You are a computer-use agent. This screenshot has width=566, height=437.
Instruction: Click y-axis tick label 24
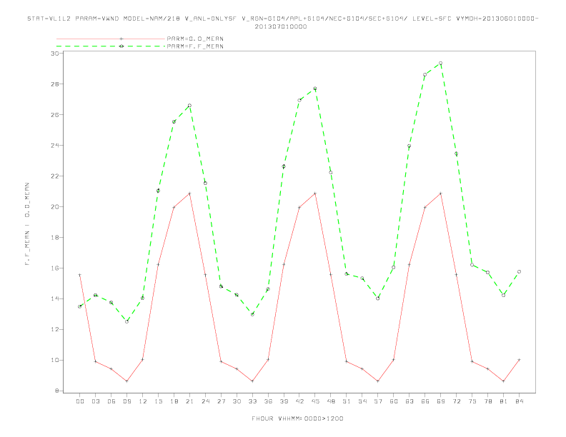tap(54, 145)
